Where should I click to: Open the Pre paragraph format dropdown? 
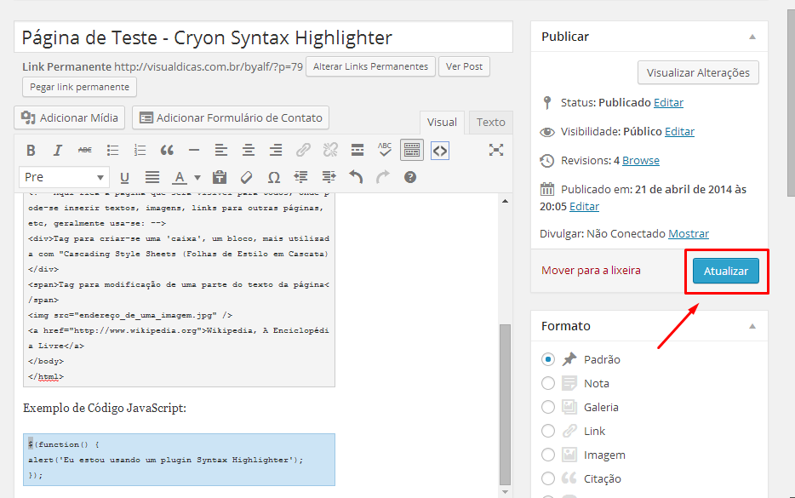point(65,178)
